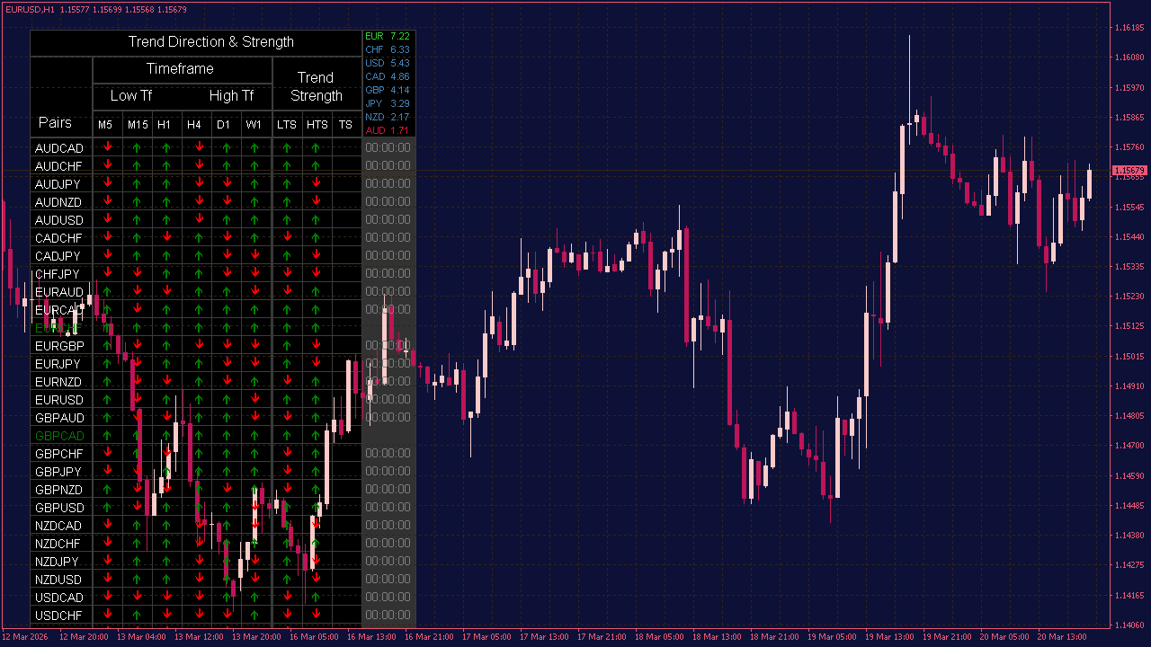Expand the Timeframe header section
Viewport: 1151px width, 647px height.
[182, 68]
